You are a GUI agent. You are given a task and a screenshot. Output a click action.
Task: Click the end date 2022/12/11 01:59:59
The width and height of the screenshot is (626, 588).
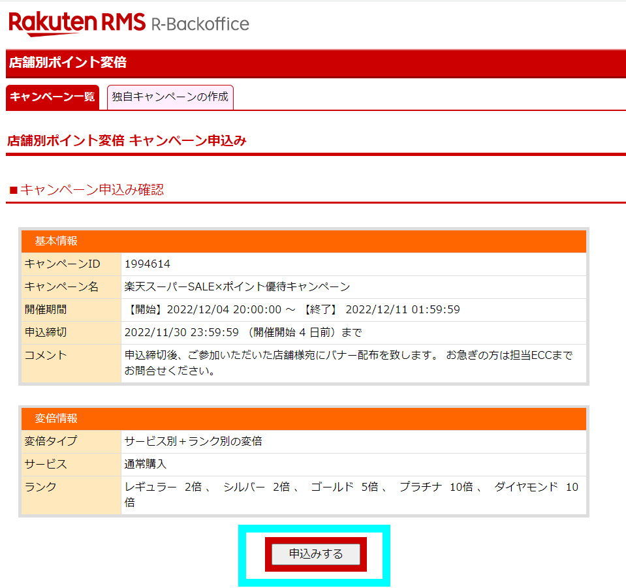point(402,309)
